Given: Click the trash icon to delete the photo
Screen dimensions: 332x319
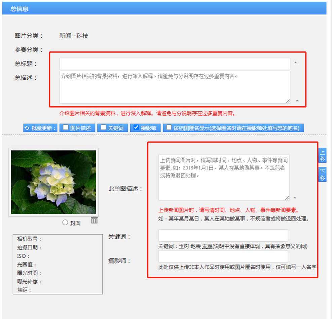Looking at the screenshot, I should click(95, 220).
